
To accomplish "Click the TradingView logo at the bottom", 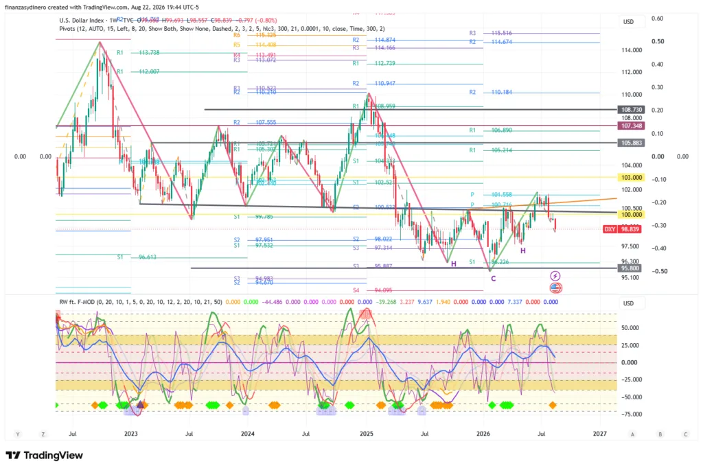I will 45,455.
